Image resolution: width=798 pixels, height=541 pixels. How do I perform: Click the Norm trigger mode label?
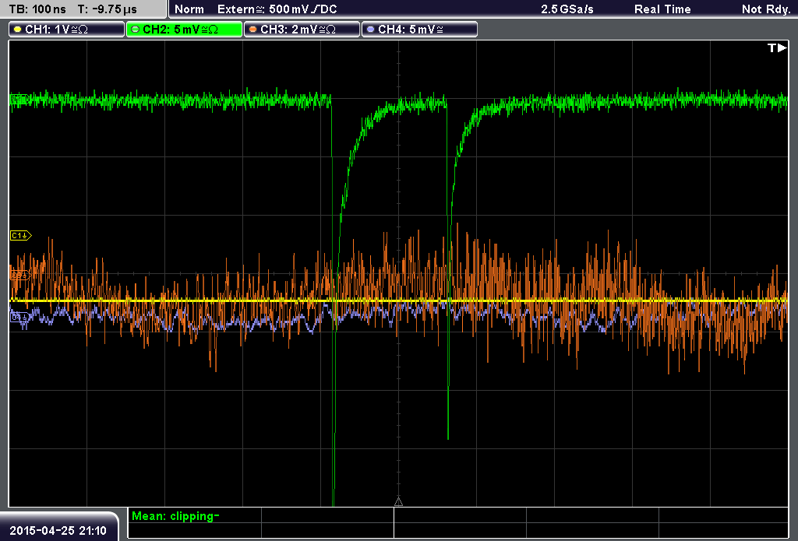pos(189,9)
